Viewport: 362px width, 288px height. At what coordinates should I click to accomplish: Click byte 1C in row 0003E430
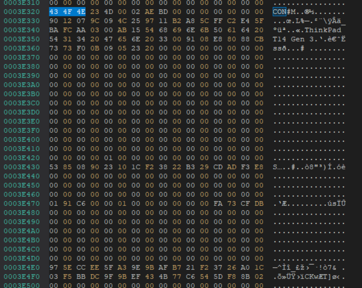pos(136,167)
